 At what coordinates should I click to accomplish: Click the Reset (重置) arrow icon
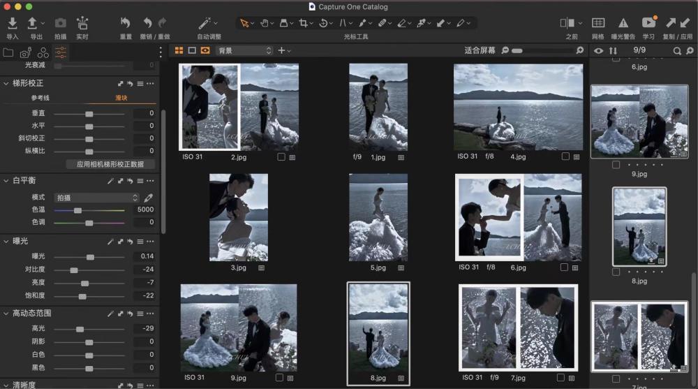(x=126, y=23)
